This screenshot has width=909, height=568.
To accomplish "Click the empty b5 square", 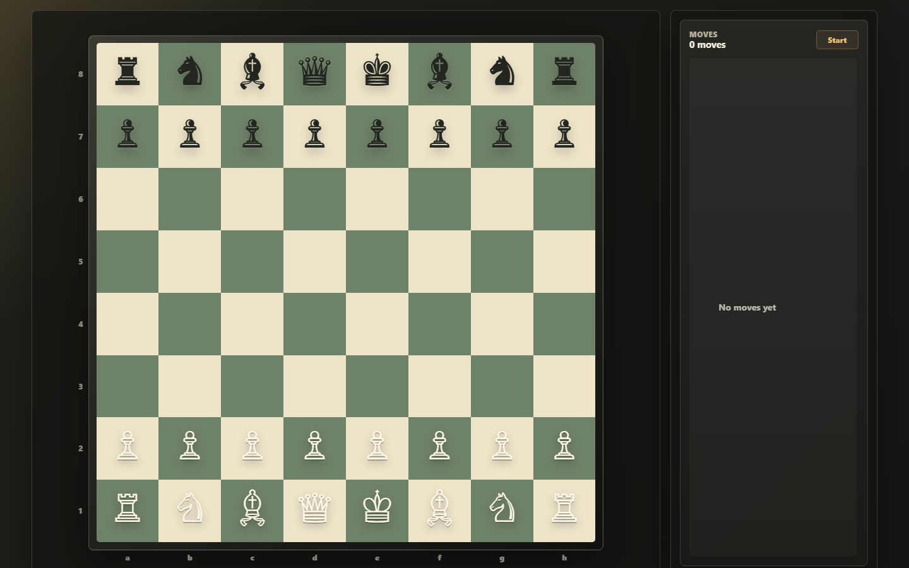I will (x=190, y=261).
